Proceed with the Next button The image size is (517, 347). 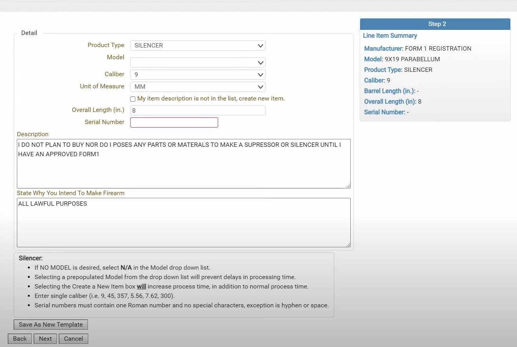pos(46,339)
